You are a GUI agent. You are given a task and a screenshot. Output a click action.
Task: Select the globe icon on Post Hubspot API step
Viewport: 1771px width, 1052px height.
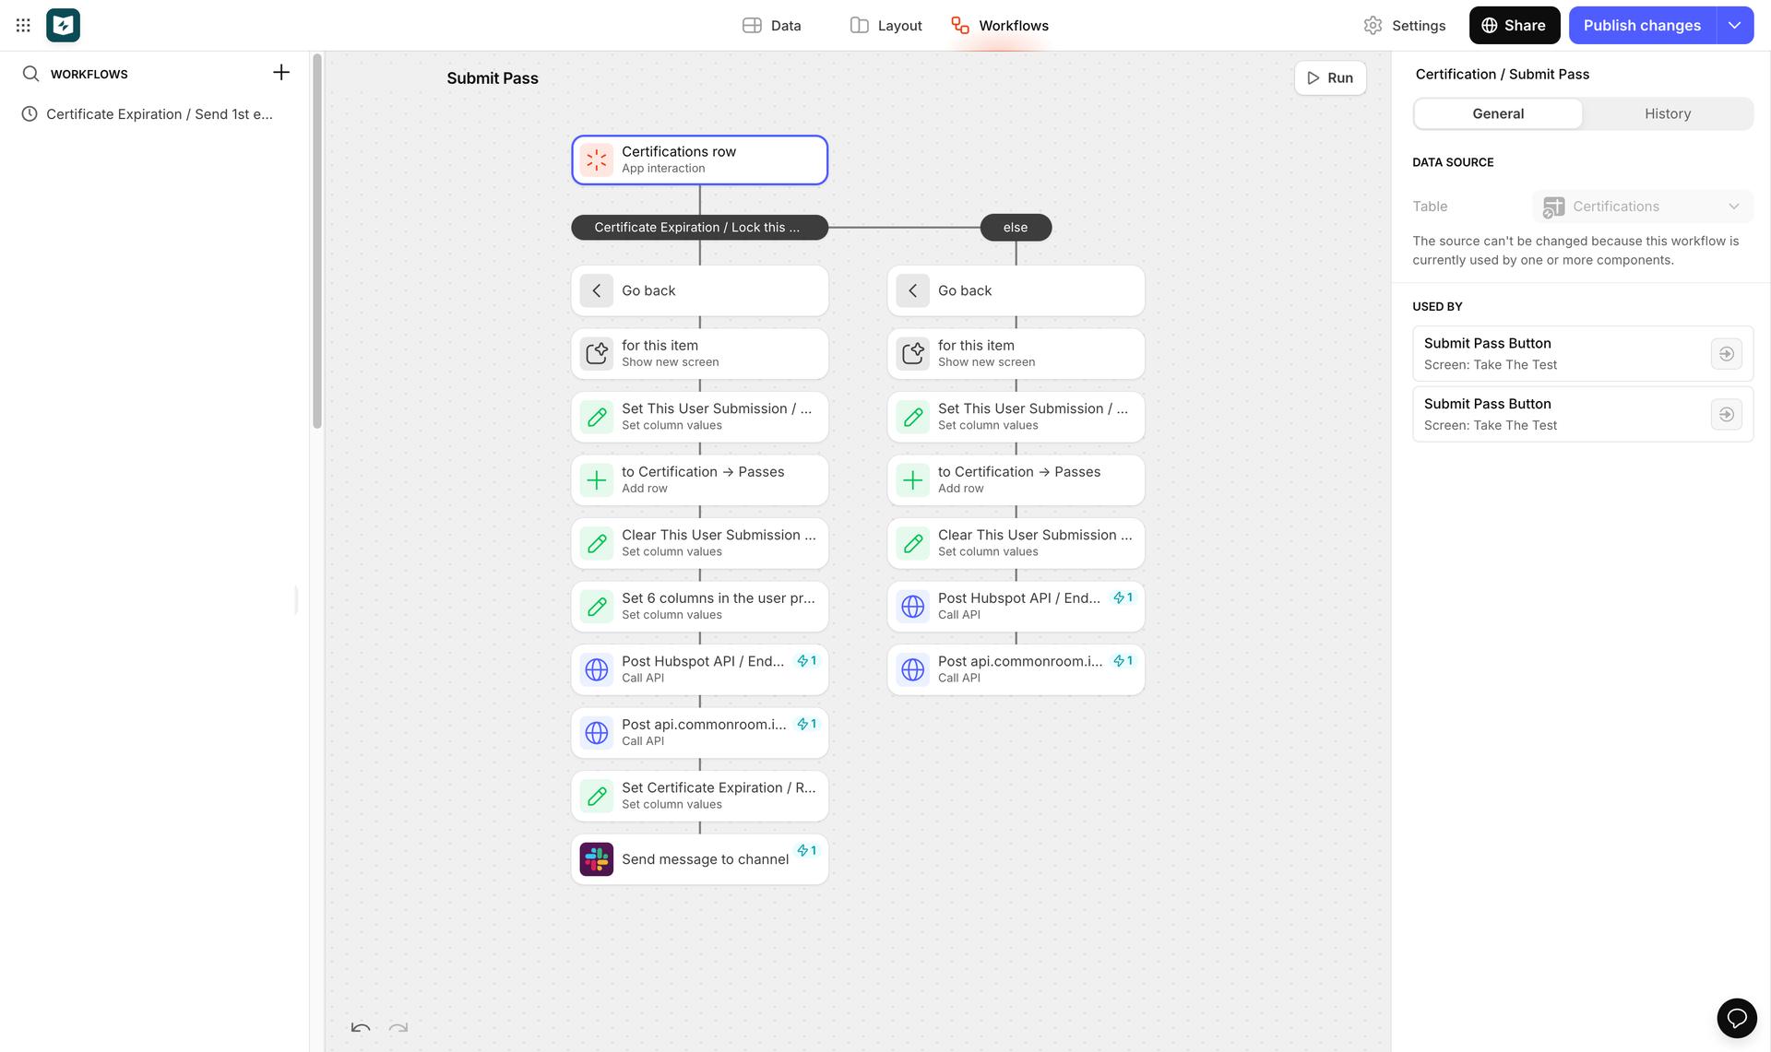(596, 668)
